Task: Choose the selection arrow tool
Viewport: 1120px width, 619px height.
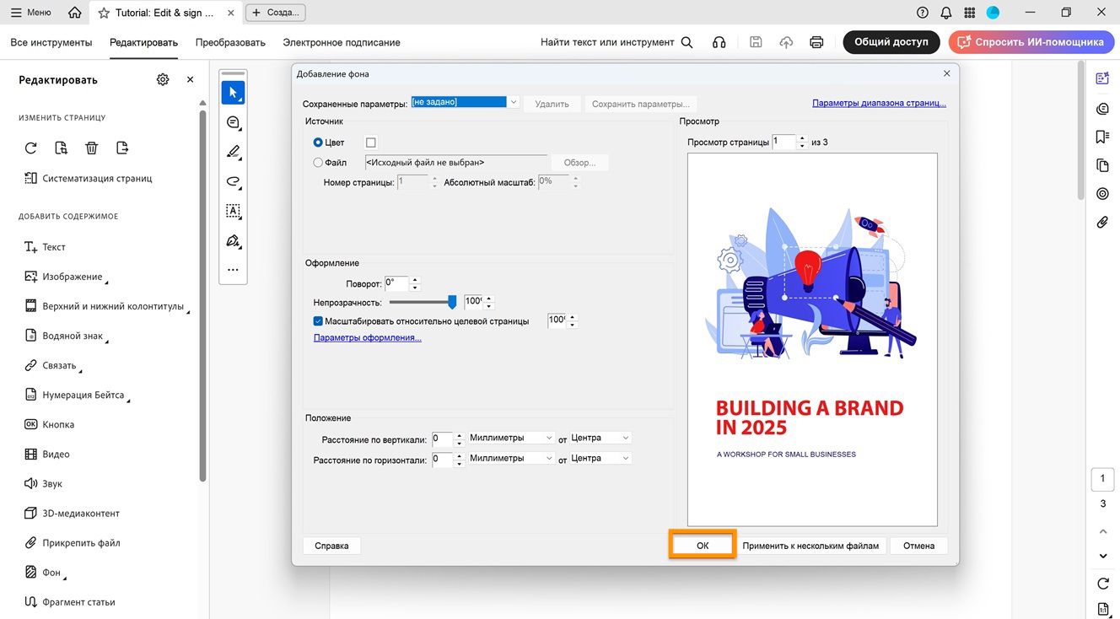Action: pyautogui.click(x=234, y=92)
